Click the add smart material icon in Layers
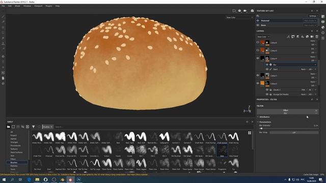326x183 pixels. pos(307,37)
